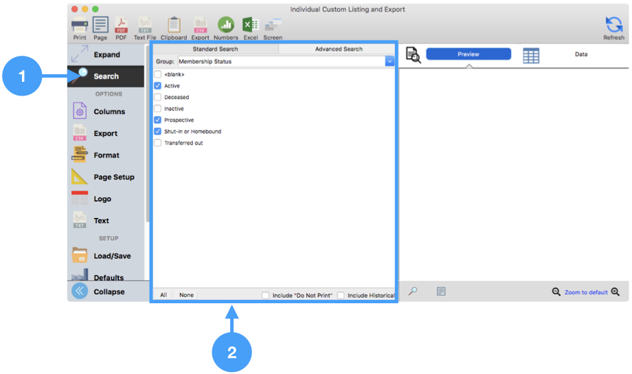This screenshot has width=632, height=374.
Task: Click the zoom in magnifier icon
Action: click(615, 292)
